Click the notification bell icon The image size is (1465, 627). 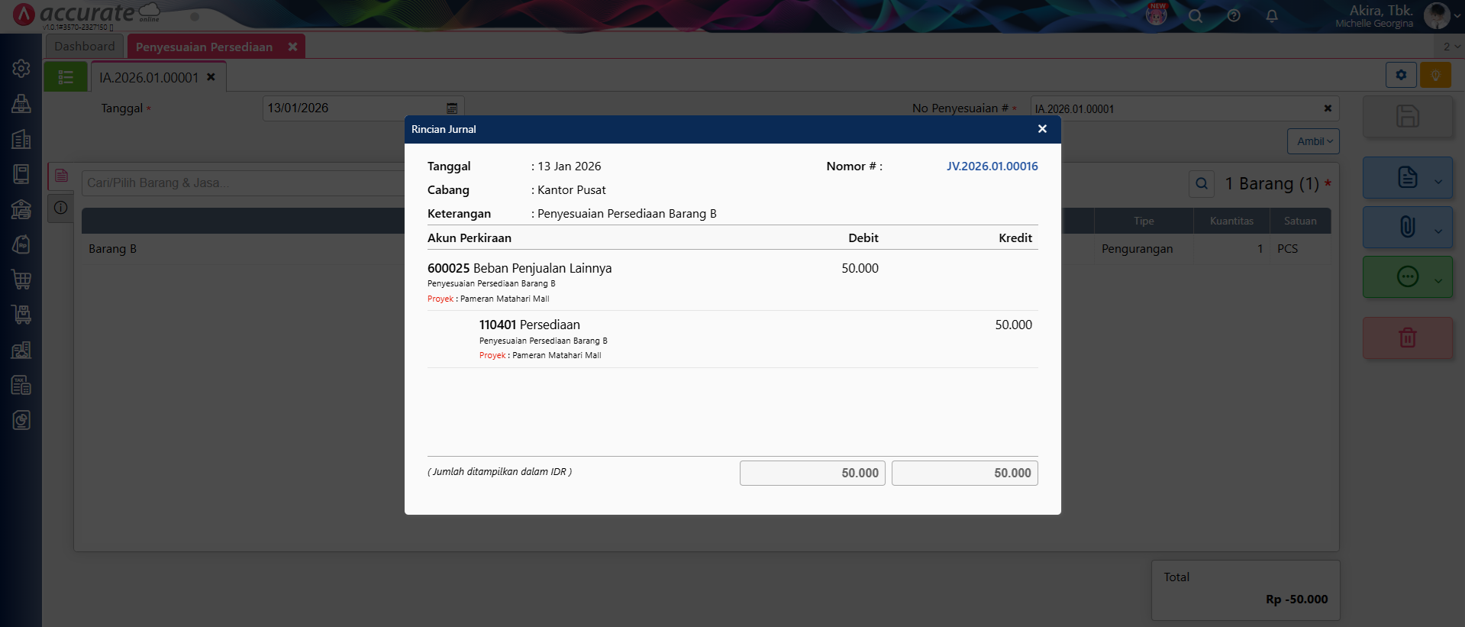(x=1272, y=16)
